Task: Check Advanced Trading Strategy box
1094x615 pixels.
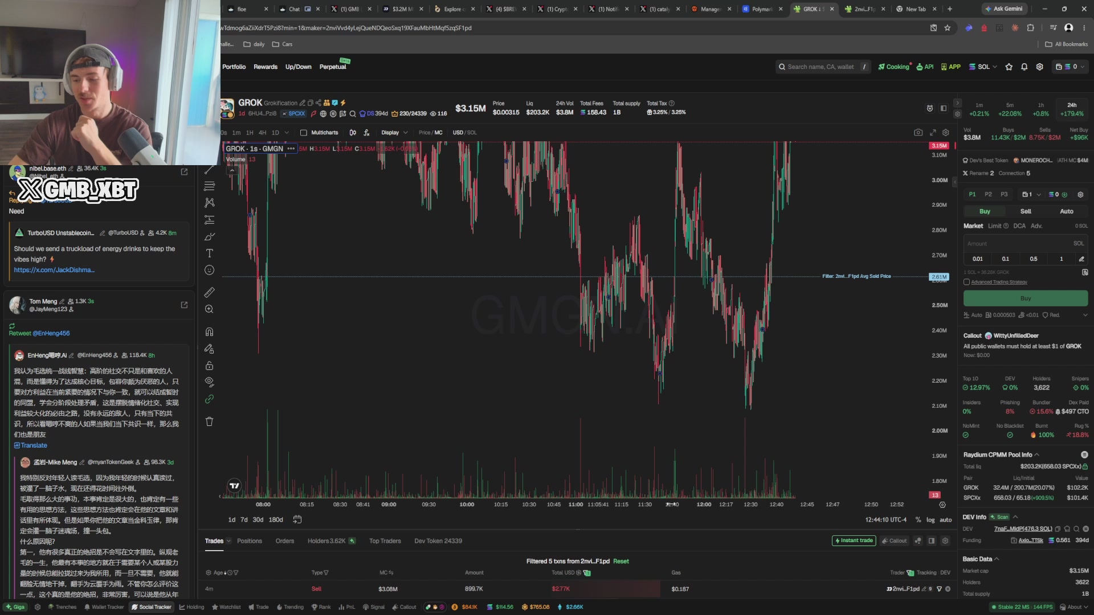Action: [x=966, y=282]
